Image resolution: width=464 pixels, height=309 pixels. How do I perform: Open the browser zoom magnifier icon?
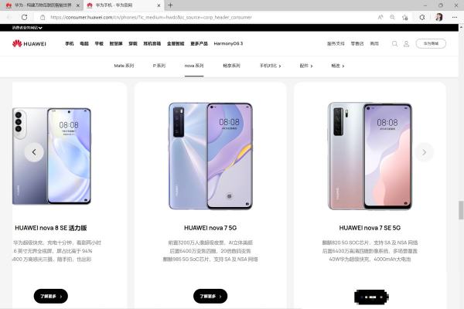pyautogui.click(x=392, y=17)
